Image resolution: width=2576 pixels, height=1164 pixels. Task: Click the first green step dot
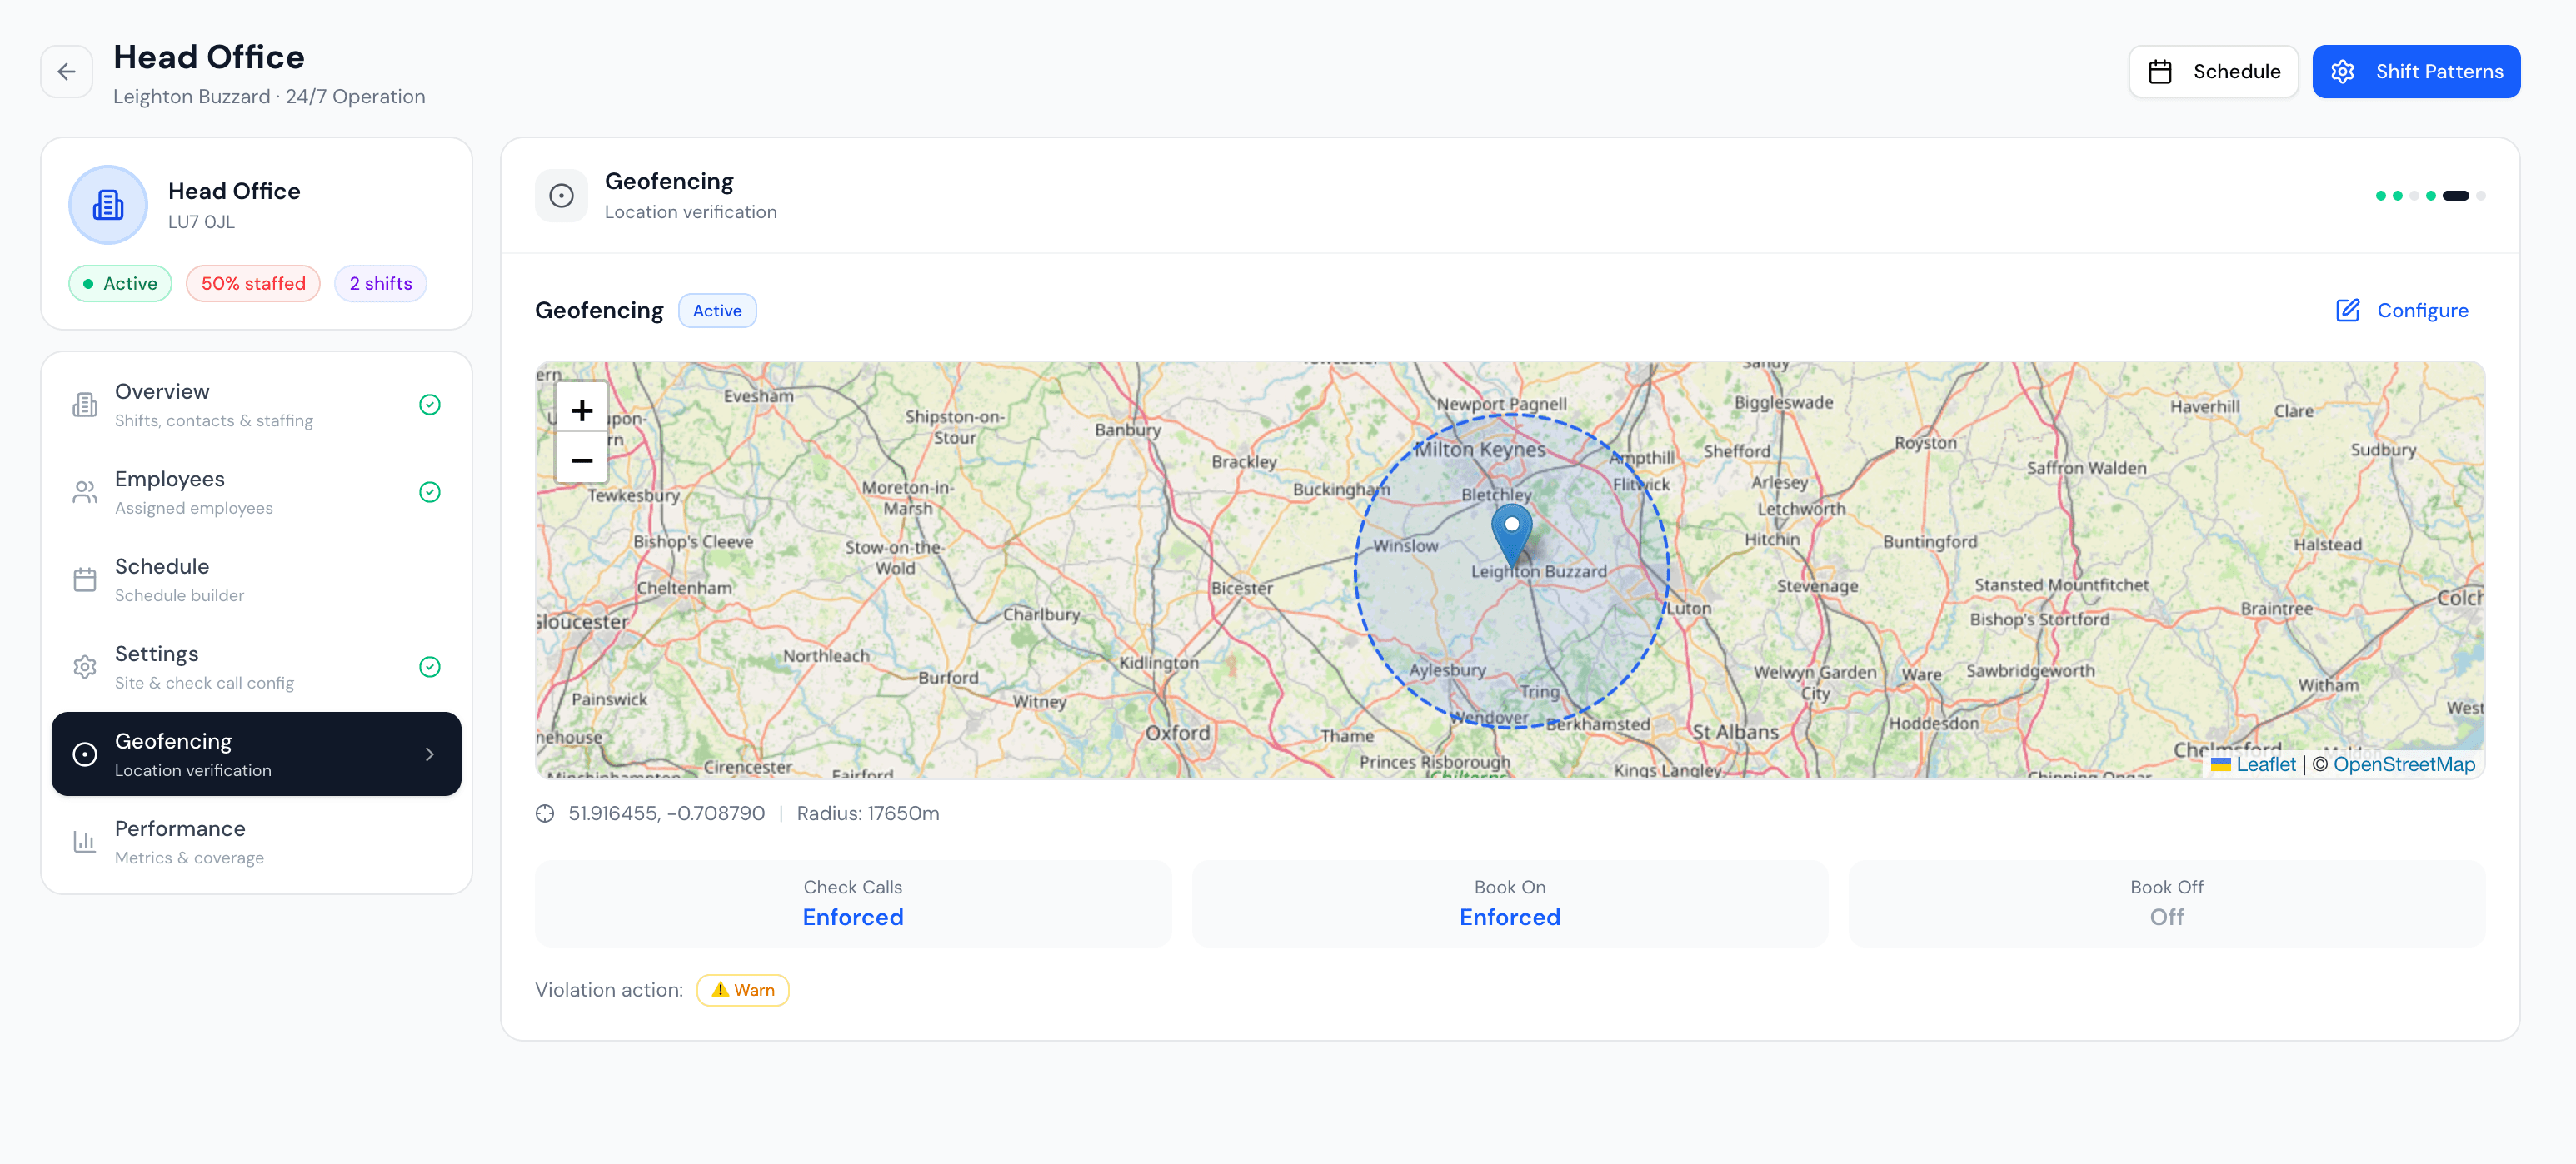click(2381, 196)
